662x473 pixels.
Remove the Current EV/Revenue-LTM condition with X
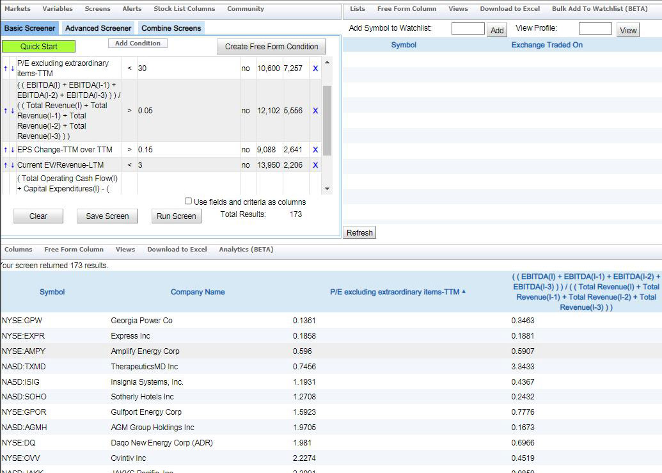pos(315,164)
